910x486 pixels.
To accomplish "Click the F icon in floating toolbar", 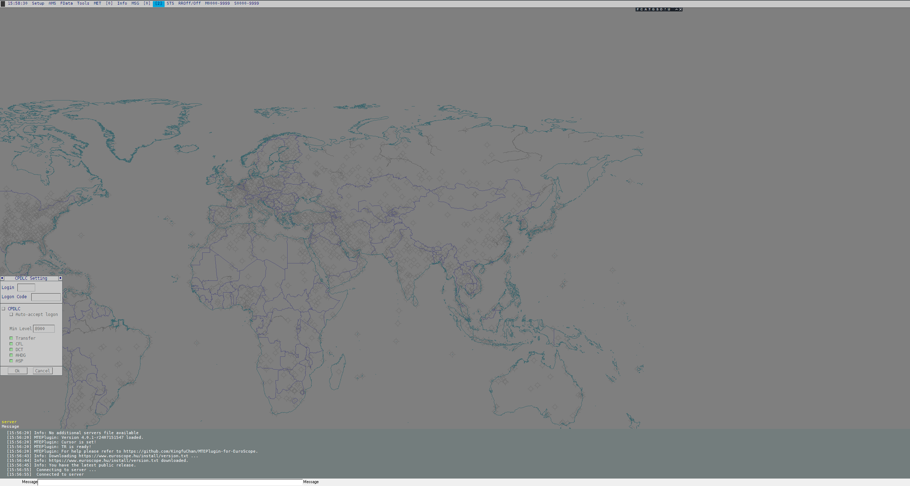I will 638,9.
